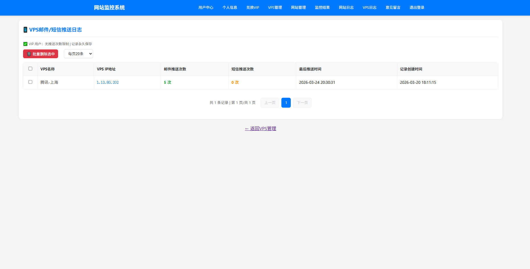Screen dimensions: 530x269
Task: Check the 腾讯-上海 row checkbox
Action: click(x=30, y=82)
